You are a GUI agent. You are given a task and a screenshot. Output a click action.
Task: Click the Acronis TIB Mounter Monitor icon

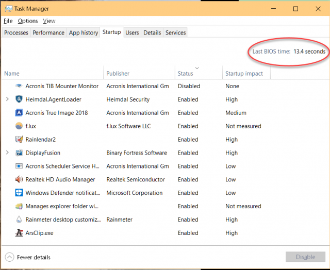coord(19,86)
